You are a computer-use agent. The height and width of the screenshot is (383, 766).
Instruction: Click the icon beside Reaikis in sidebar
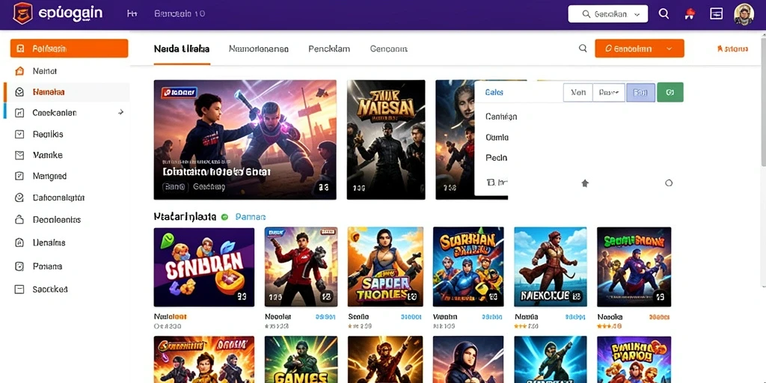[x=19, y=134]
